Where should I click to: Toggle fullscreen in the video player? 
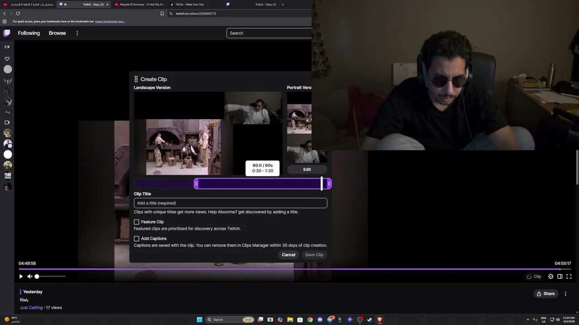569,277
